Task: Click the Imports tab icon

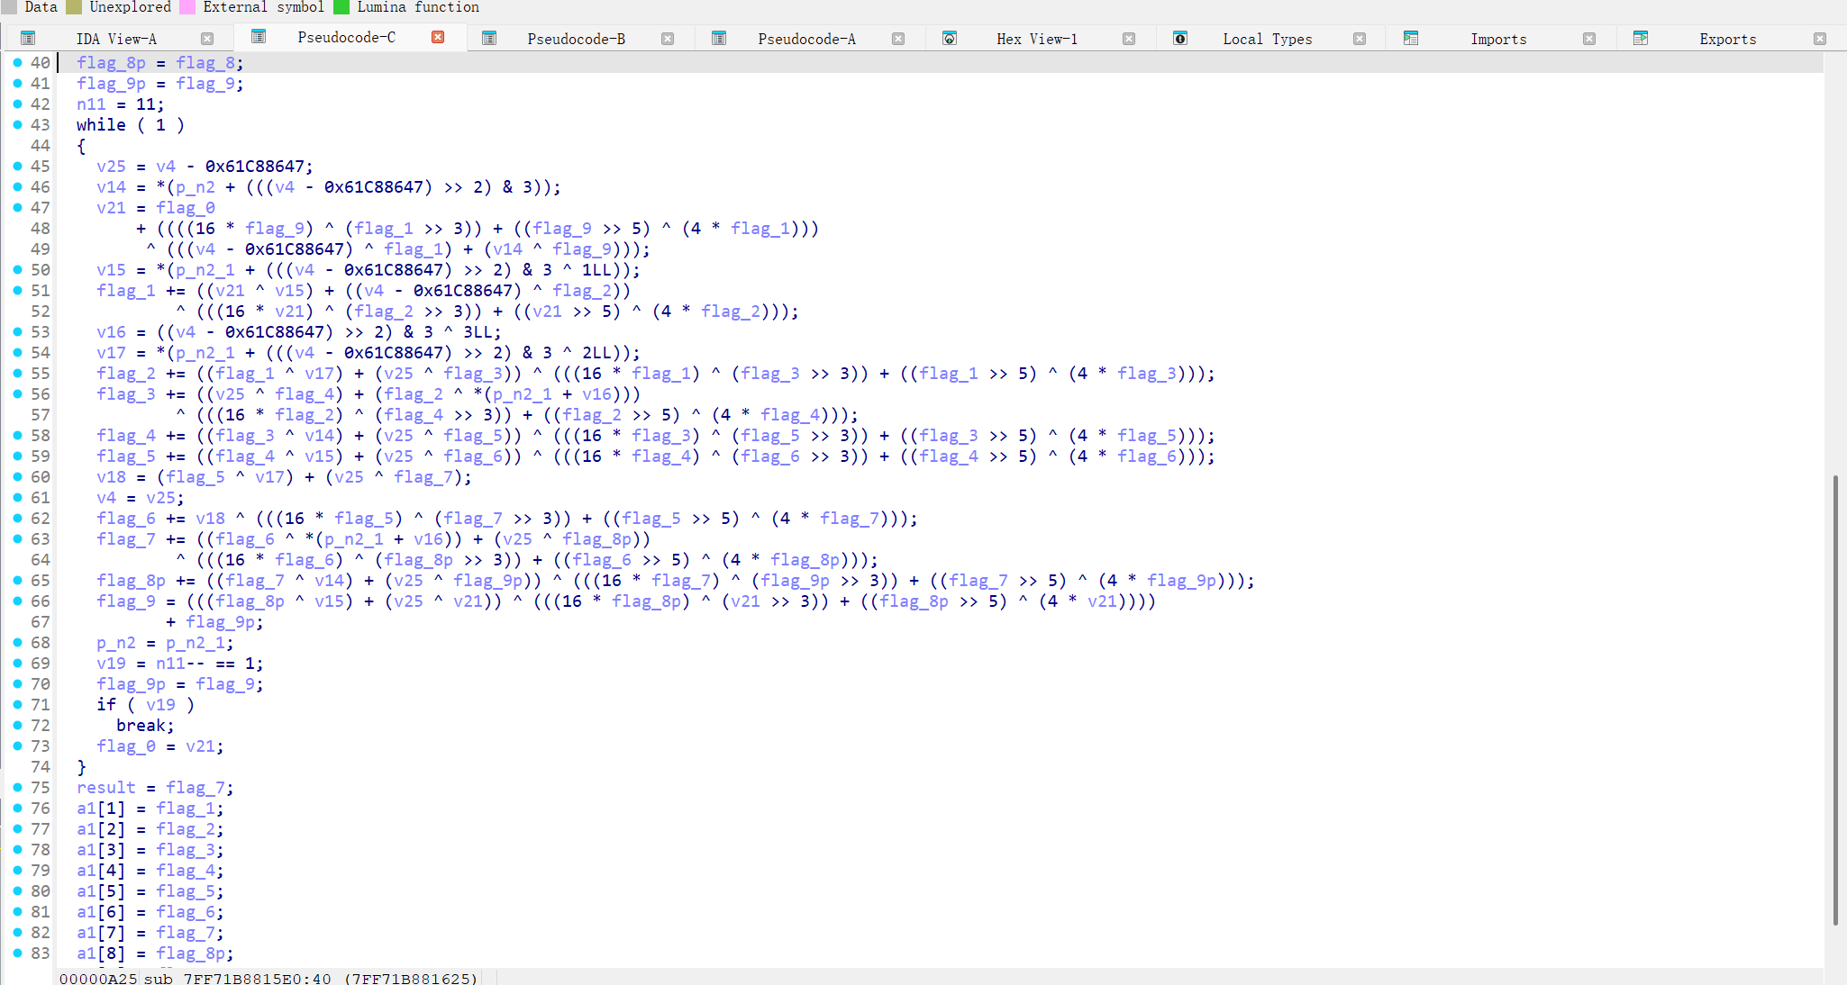Action: (x=1411, y=39)
